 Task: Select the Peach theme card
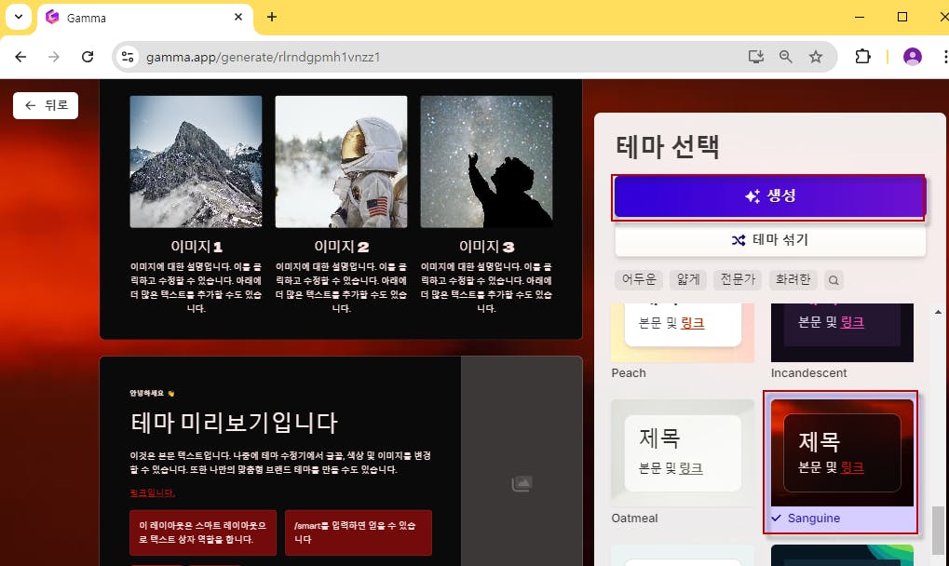pyautogui.click(x=682, y=342)
